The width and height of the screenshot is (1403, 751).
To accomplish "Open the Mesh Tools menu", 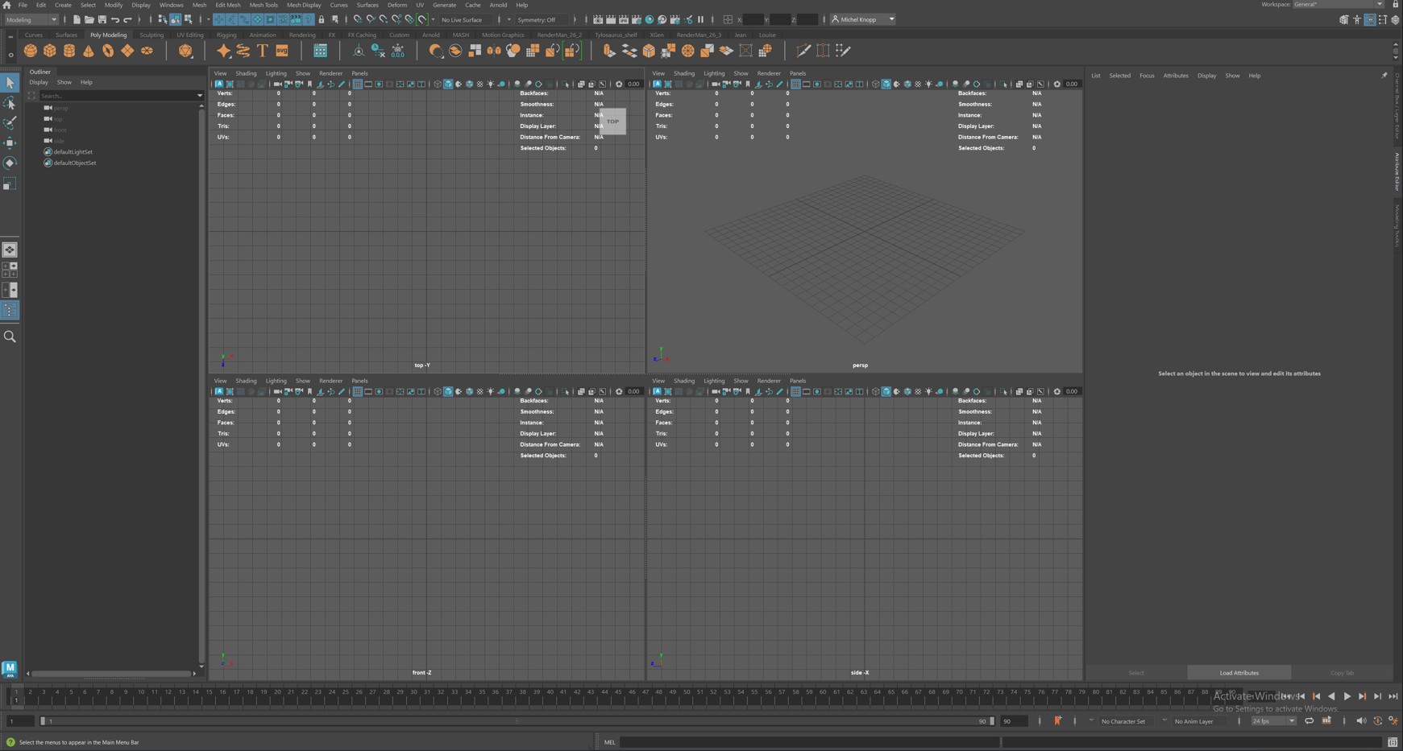I will click(x=264, y=5).
